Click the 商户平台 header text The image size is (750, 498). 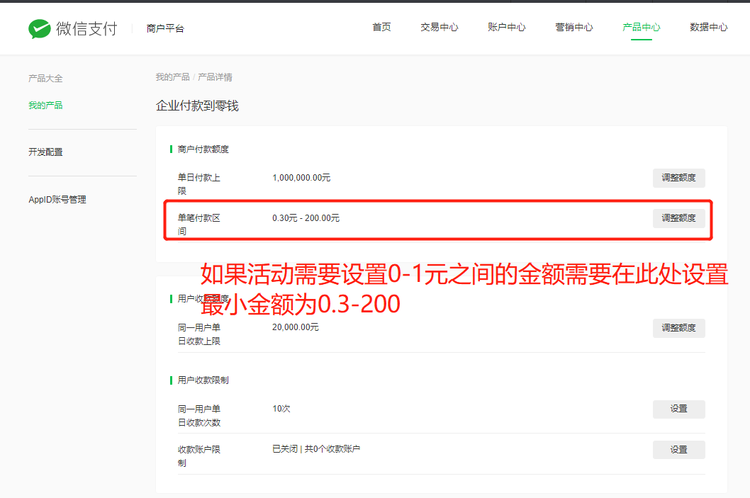point(165,28)
